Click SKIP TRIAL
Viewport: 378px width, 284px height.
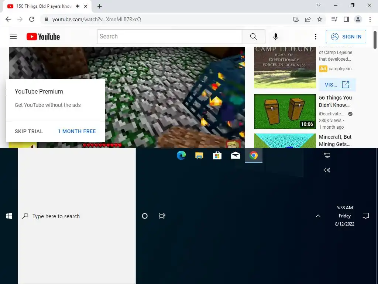click(x=29, y=131)
